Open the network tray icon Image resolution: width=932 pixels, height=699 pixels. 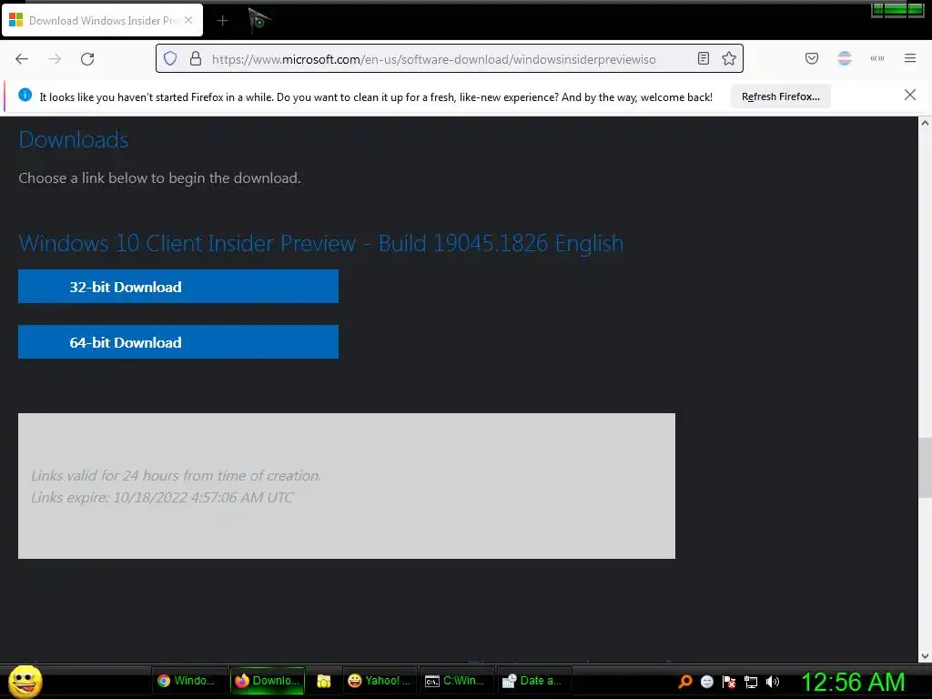(x=751, y=682)
